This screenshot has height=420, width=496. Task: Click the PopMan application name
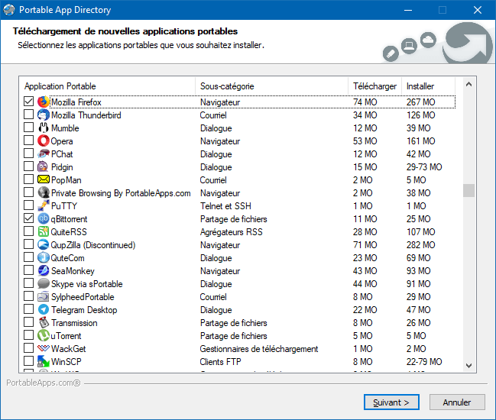pyautogui.click(x=66, y=180)
